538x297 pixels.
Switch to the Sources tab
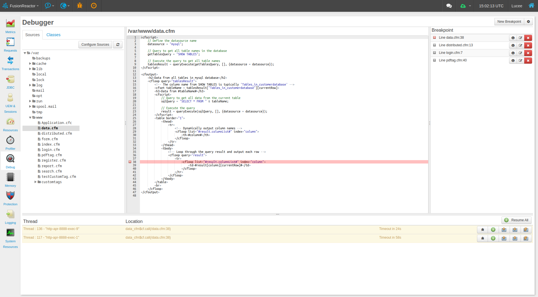(33, 35)
